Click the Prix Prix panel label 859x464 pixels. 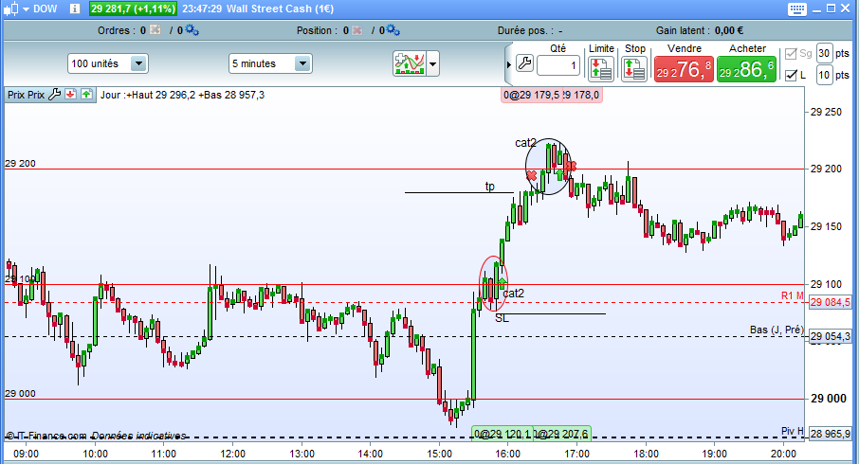(26, 95)
